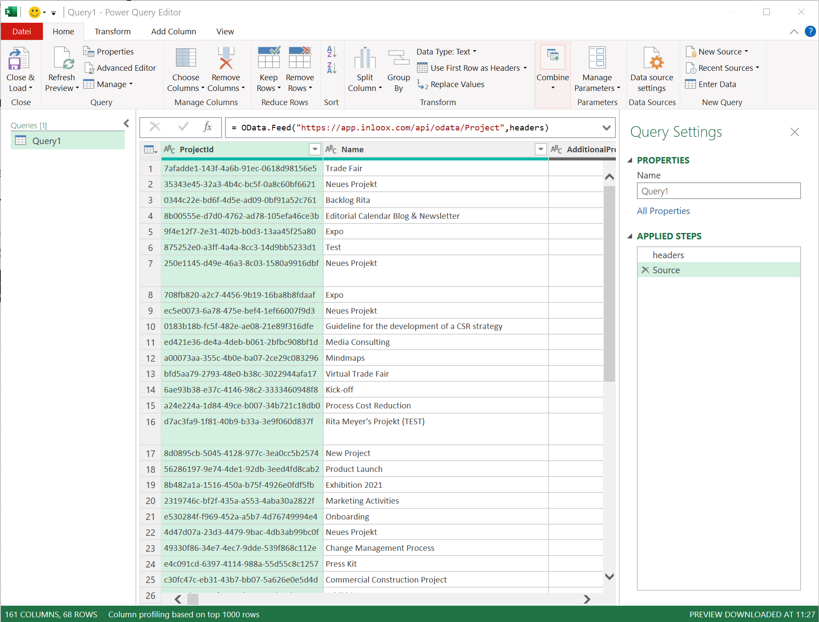Open the Quick Access Toolbar dropdown

tap(54, 13)
